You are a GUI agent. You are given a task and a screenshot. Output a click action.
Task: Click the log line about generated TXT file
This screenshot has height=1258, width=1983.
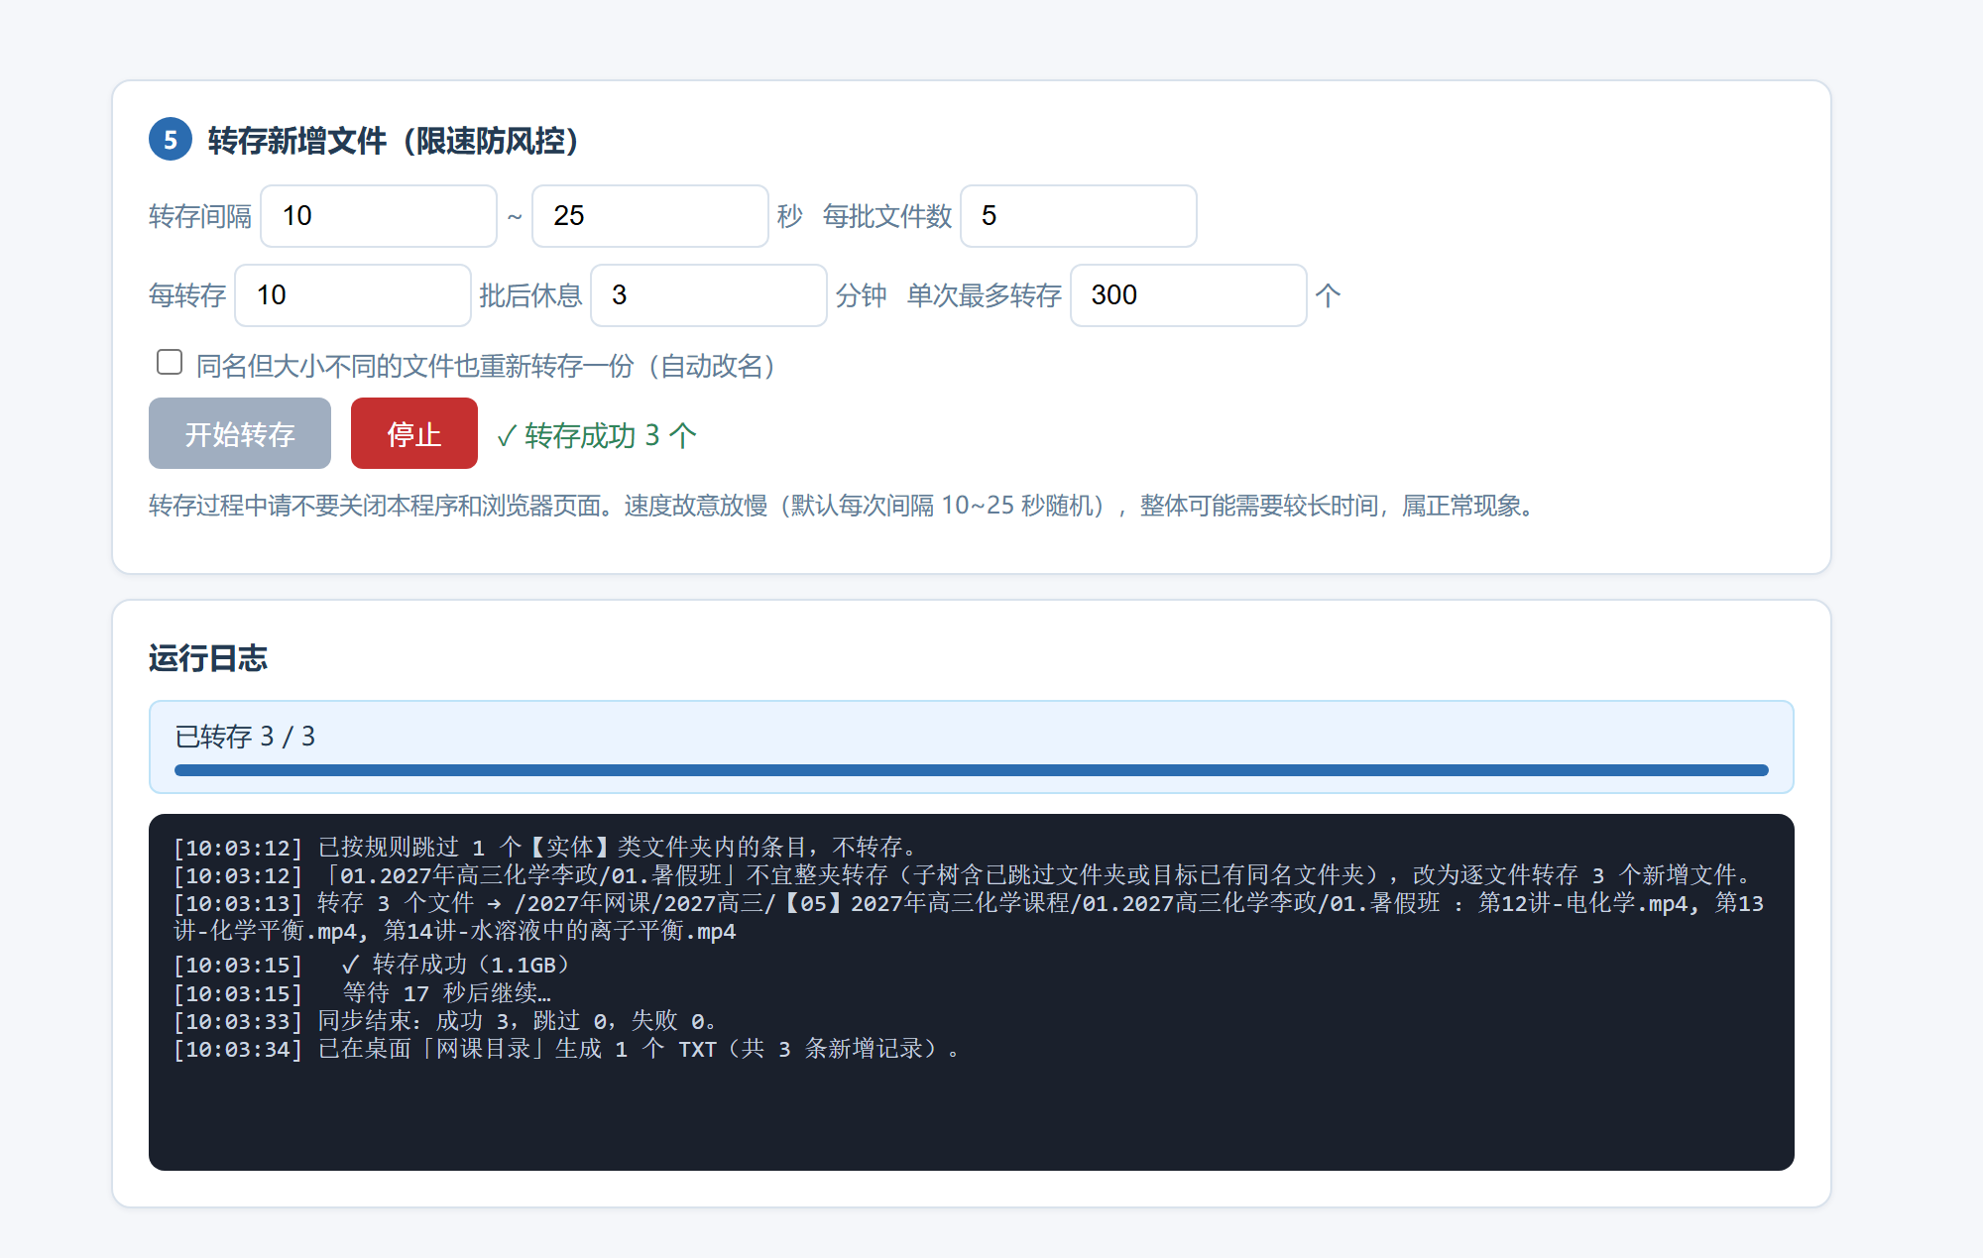pos(567,1049)
